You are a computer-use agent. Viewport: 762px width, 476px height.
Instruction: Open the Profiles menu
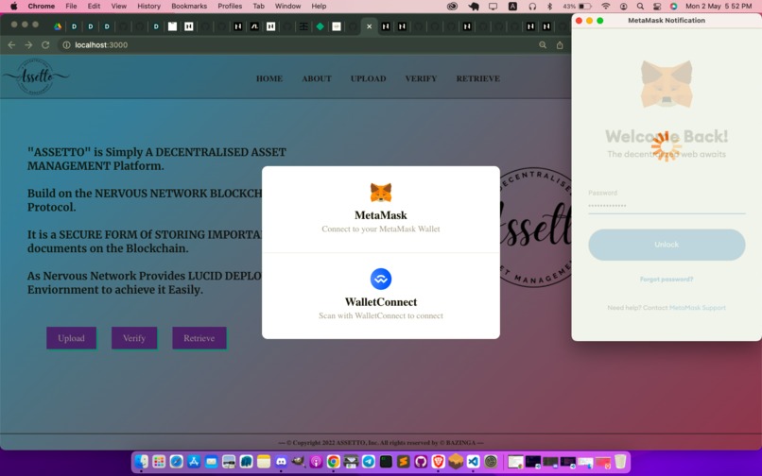[230, 6]
